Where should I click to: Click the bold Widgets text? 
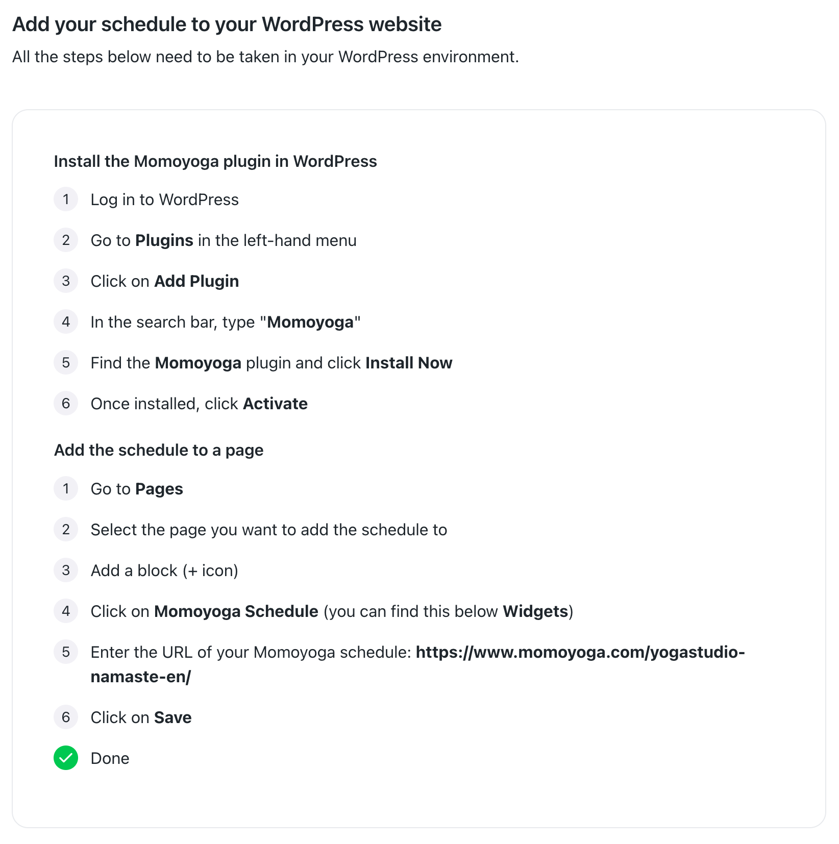coord(535,611)
